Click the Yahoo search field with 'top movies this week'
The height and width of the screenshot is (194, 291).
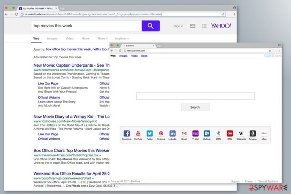86,26
